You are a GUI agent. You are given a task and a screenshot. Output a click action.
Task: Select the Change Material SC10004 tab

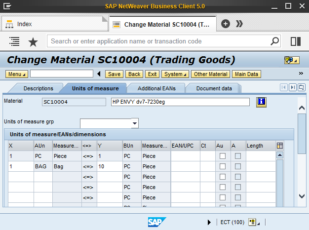pos(162,25)
